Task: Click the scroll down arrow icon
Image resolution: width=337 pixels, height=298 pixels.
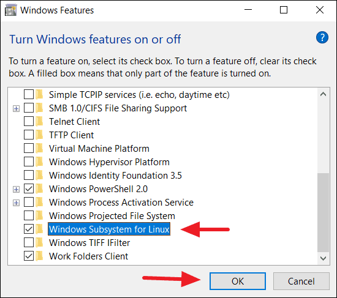Action: point(323,258)
